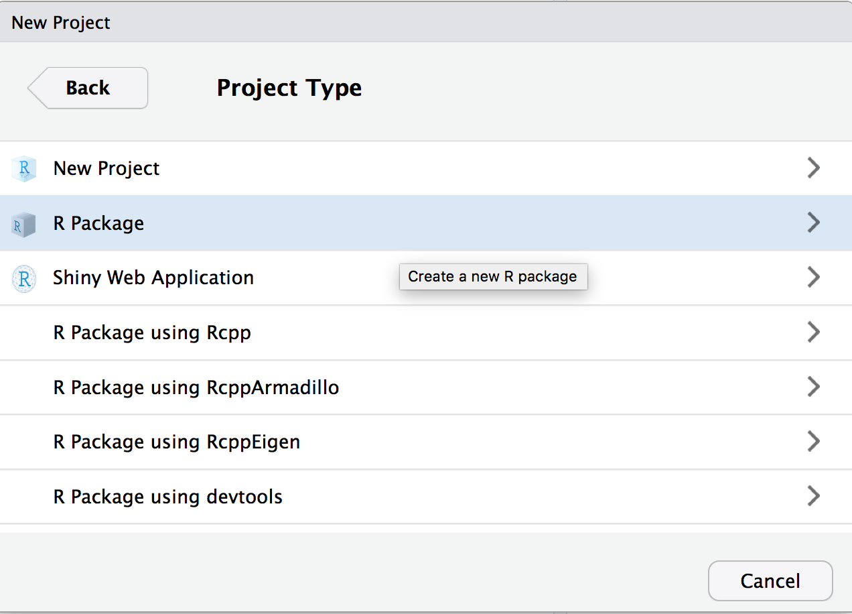
Task: Choose R Package using Rcpp
Action: pos(152,332)
